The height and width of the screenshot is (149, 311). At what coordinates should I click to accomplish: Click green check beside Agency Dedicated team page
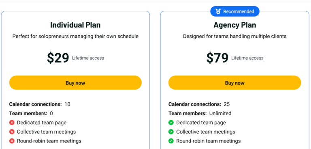[171, 123]
